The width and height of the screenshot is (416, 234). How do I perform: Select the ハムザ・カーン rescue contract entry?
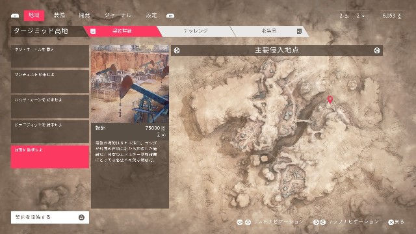tap(50, 107)
